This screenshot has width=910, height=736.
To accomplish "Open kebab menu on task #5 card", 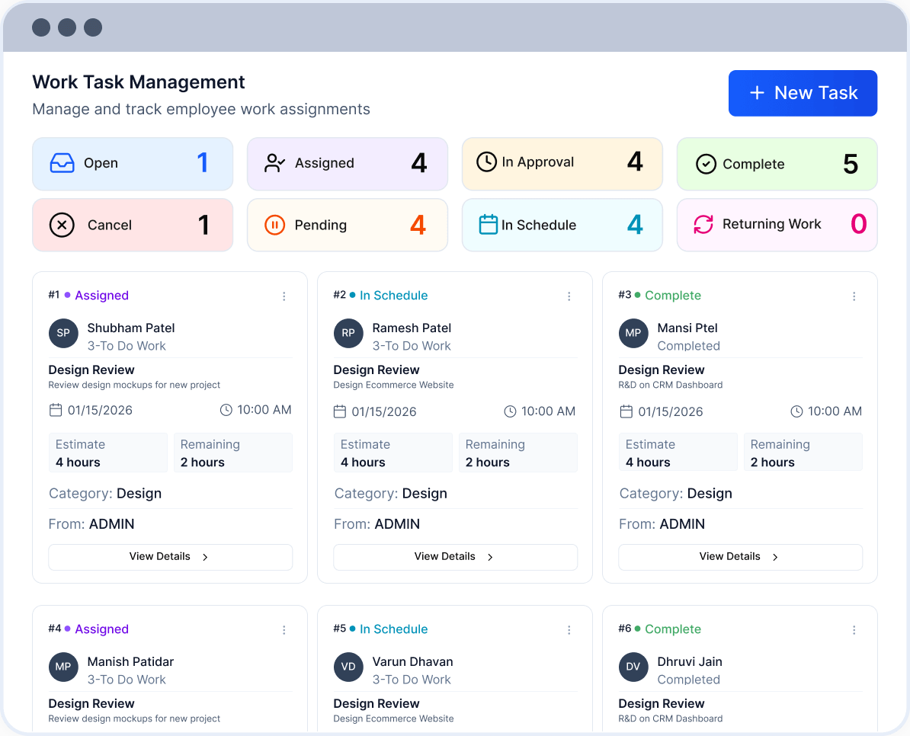I will tap(569, 630).
